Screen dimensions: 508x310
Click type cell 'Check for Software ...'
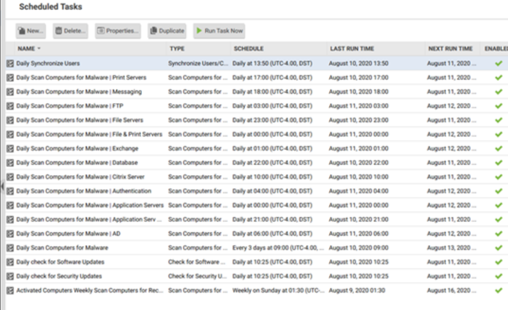pyautogui.click(x=197, y=262)
